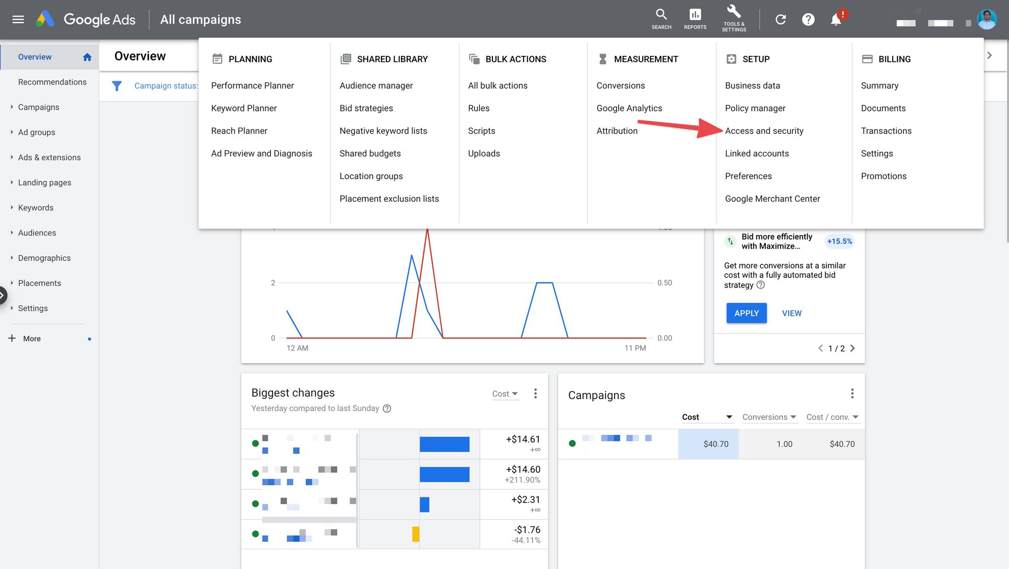Open Billing Summary
This screenshot has width=1009, height=569.
pyautogui.click(x=879, y=86)
